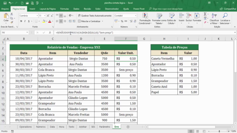The width and height of the screenshot is (237, 133).
Task: Increase decimal places
Action: coord(131,21)
